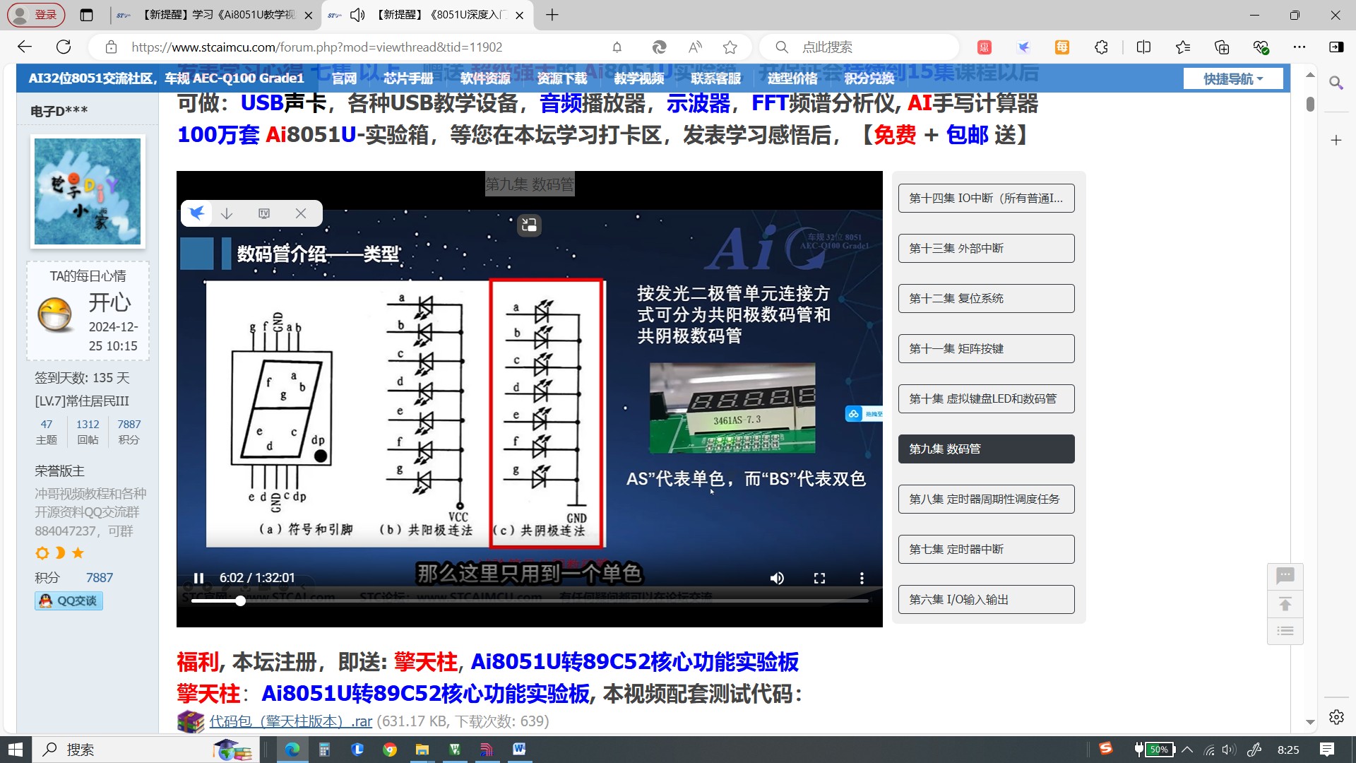Open the collections icon in toolbar

pos(1222,47)
